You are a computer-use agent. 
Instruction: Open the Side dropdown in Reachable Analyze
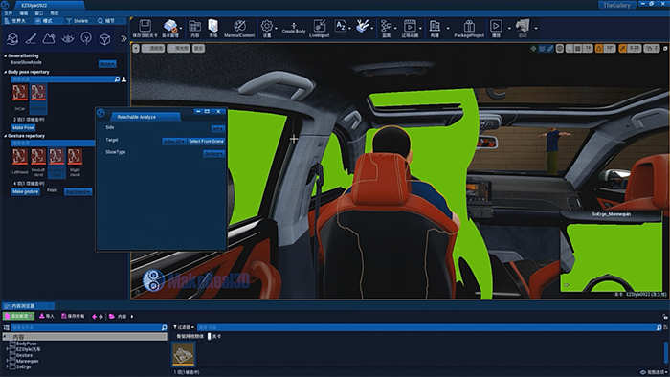pyautogui.click(x=218, y=128)
